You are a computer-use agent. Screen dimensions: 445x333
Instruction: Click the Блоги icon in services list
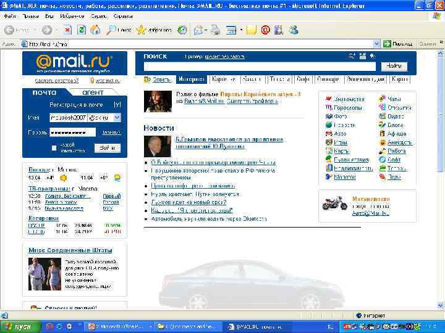point(383,125)
